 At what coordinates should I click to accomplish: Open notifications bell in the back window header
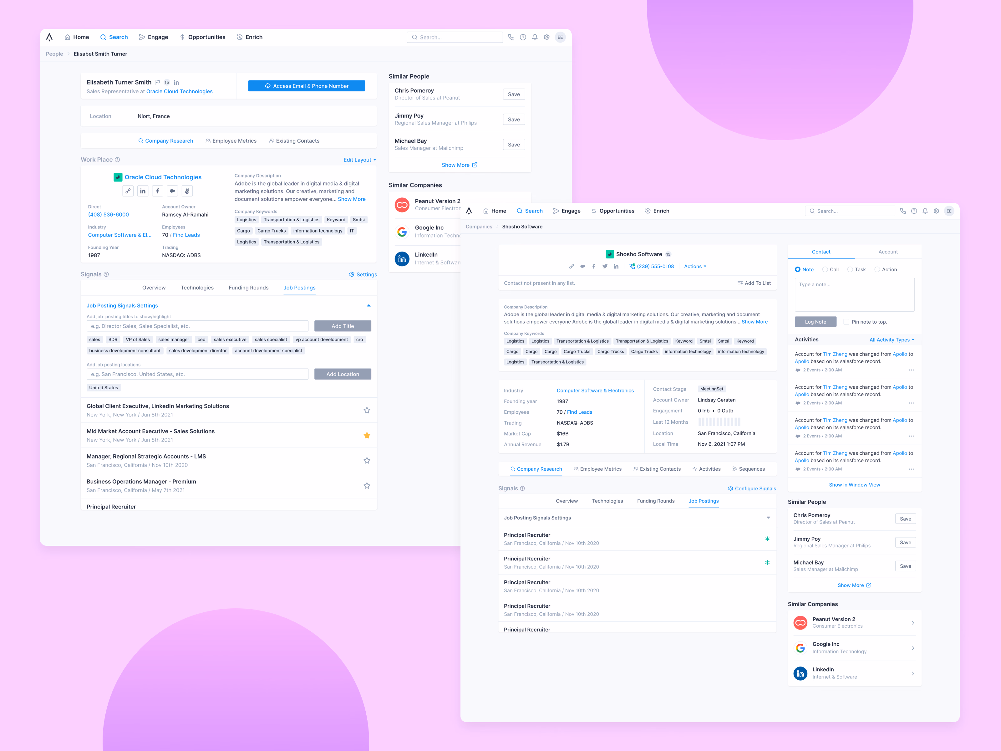[534, 37]
